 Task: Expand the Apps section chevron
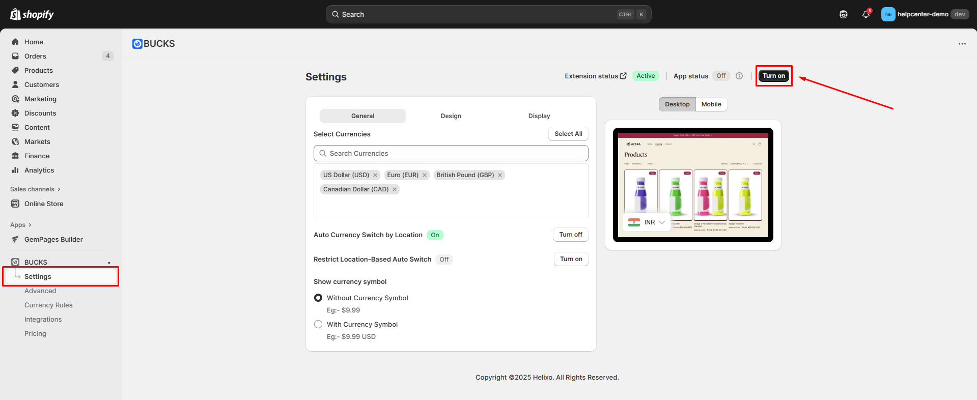pos(30,225)
